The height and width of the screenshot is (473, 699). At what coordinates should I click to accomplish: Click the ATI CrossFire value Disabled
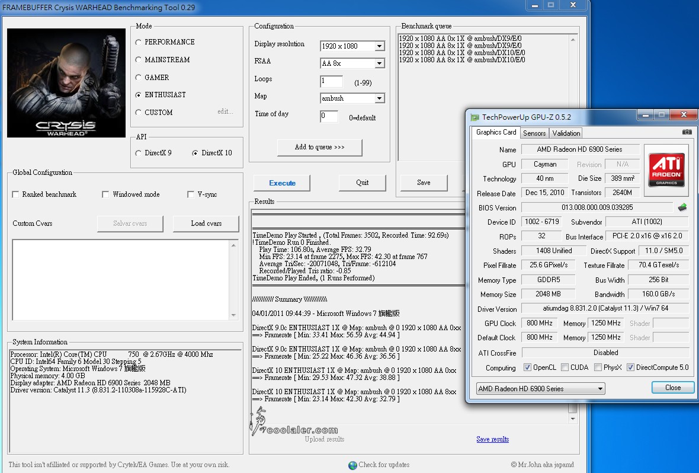(605, 353)
